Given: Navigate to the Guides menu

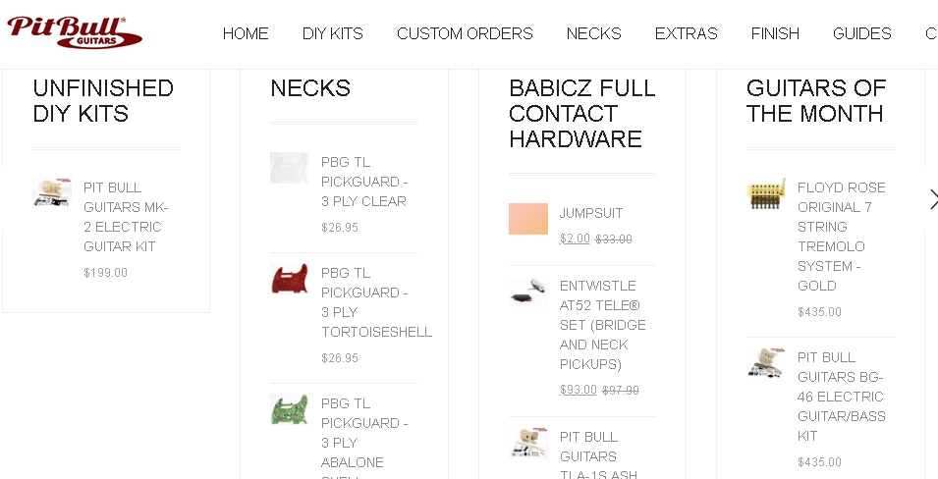Looking at the screenshot, I should [861, 33].
